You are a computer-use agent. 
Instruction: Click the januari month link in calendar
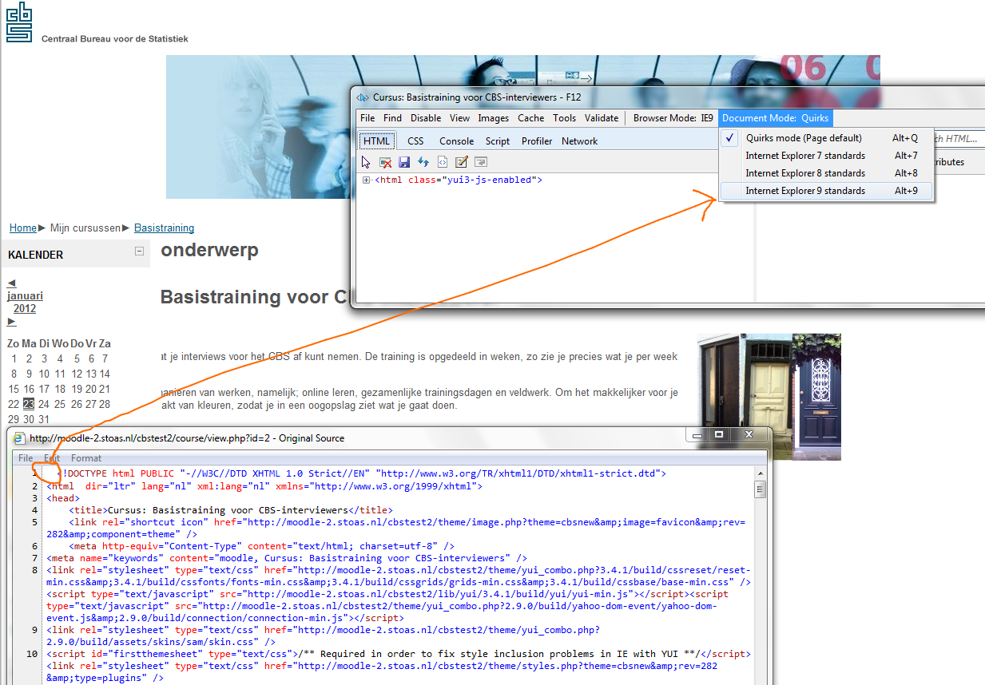[25, 295]
